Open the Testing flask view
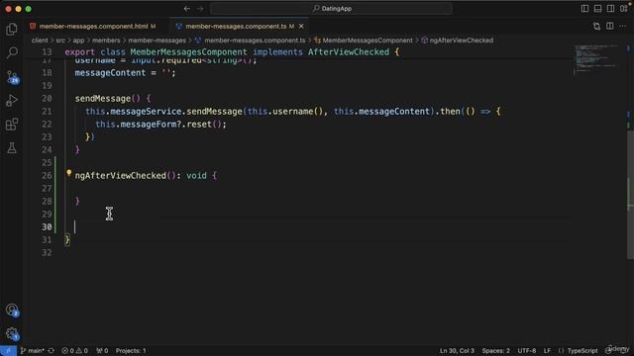The height and width of the screenshot is (356, 634). [x=12, y=148]
